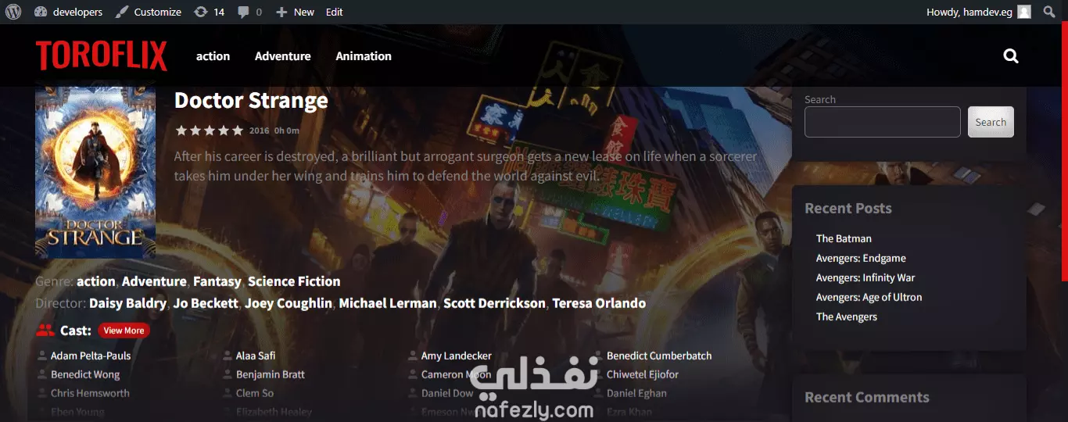Open cast member Benedict Wong
The height and width of the screenshot is (422, 1068).
tap(85, 374)
